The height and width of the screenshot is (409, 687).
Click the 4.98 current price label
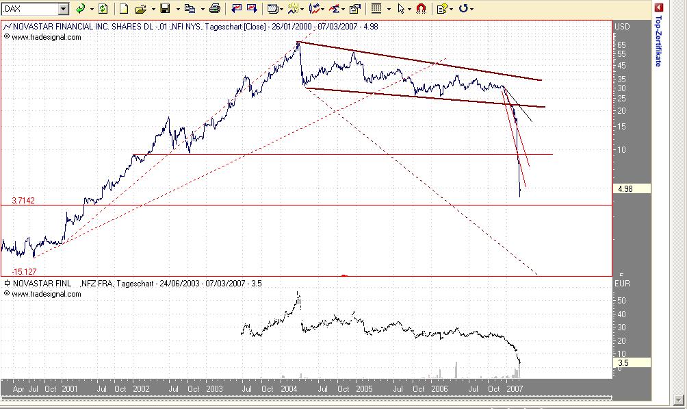click(x=632, y=188)
